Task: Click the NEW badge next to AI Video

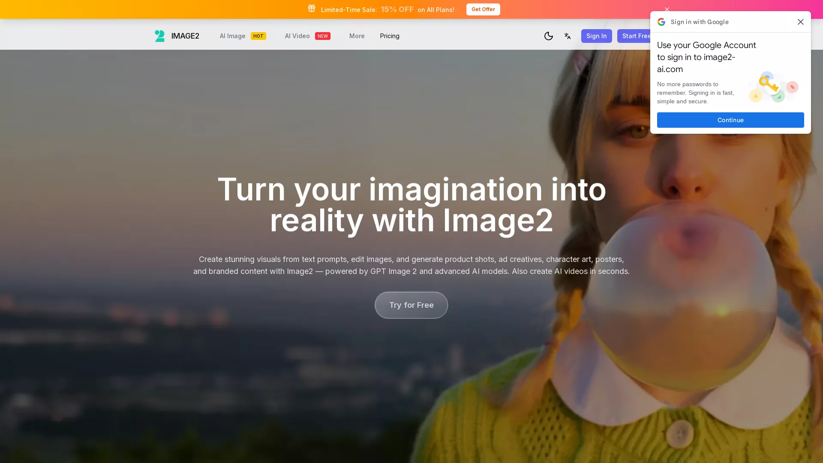Action: click(322, 36)
